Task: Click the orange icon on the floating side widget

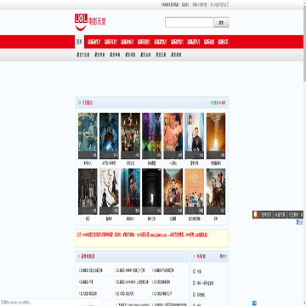Action: pyautogui.click(x=256, y=215)
